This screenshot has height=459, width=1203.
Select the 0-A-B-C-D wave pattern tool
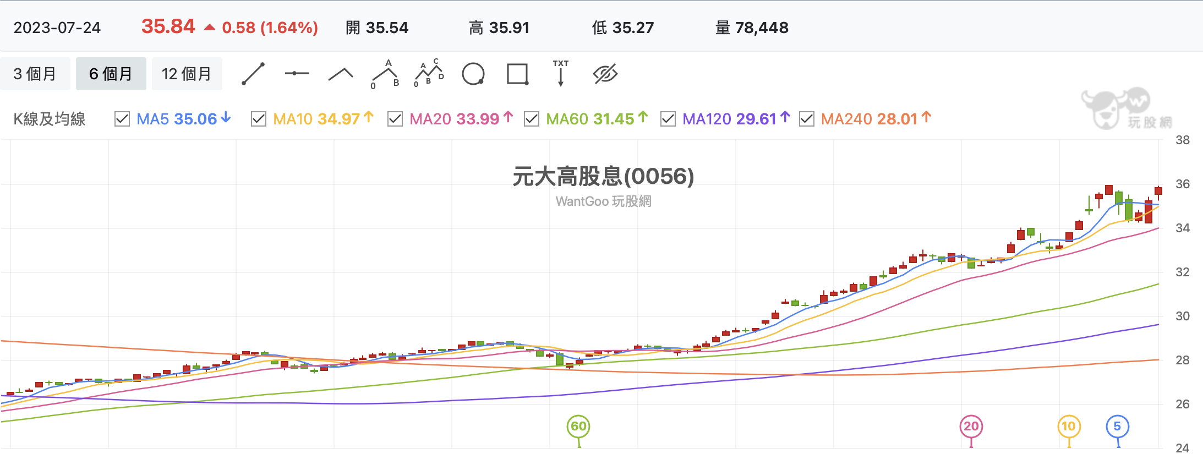[x=429, y=73]
